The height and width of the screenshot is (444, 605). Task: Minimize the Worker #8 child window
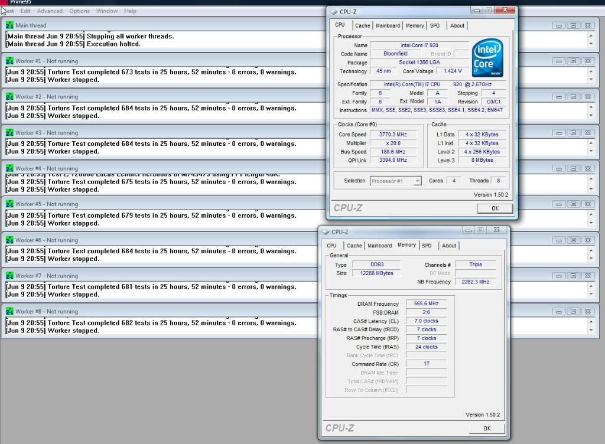point(559,311)
